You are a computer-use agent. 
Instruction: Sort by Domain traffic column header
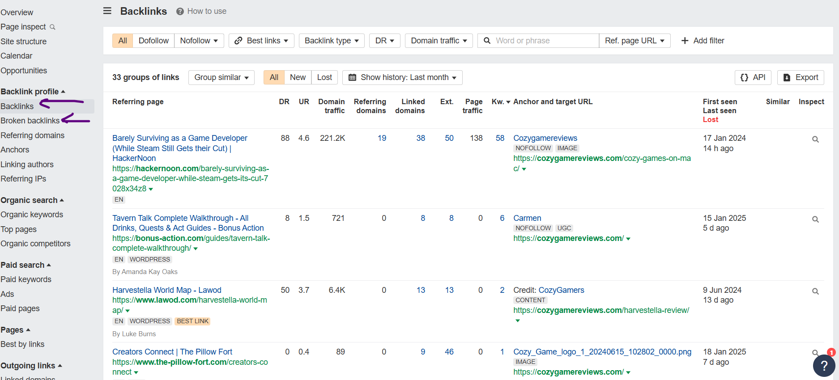(x=332, y=106)
